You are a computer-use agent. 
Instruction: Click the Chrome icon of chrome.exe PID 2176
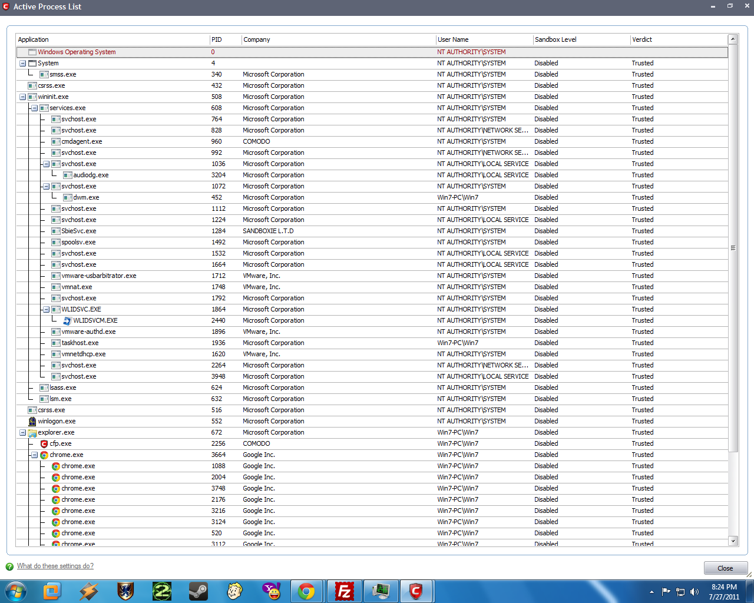pos(56,499)
